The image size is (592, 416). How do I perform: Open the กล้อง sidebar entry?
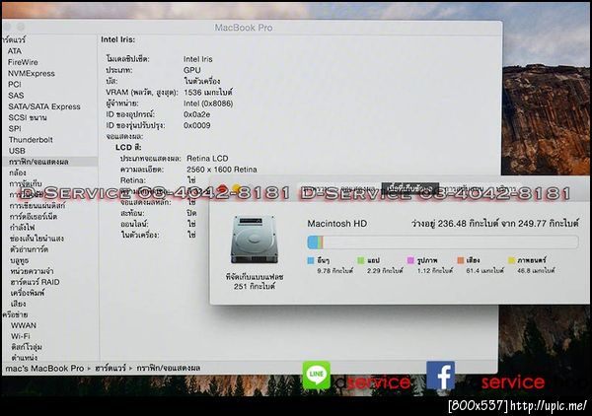(x=18, y=173)
